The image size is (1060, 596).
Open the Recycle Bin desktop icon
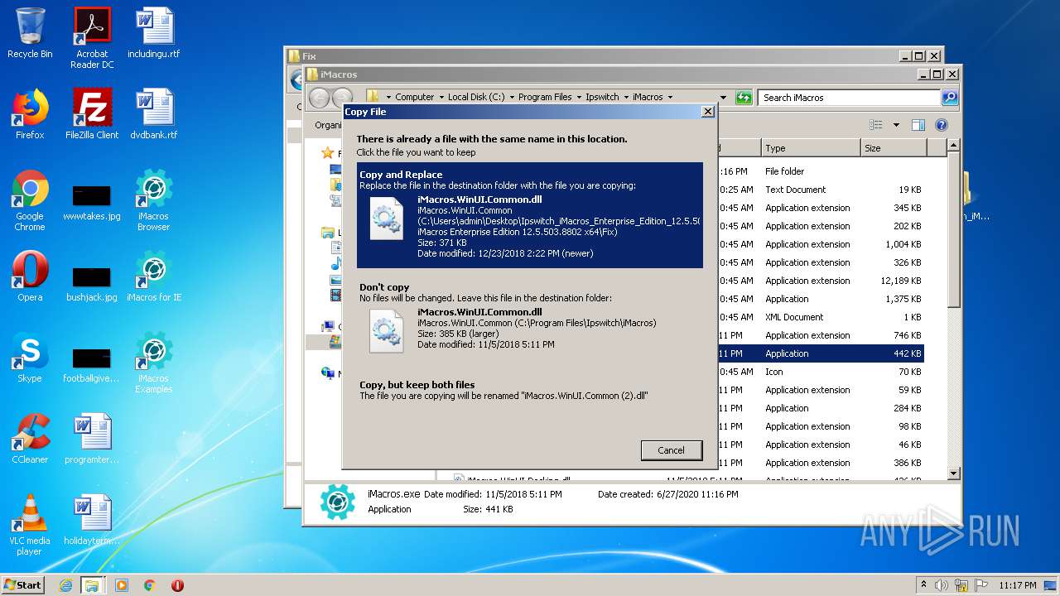pos(30,33)
